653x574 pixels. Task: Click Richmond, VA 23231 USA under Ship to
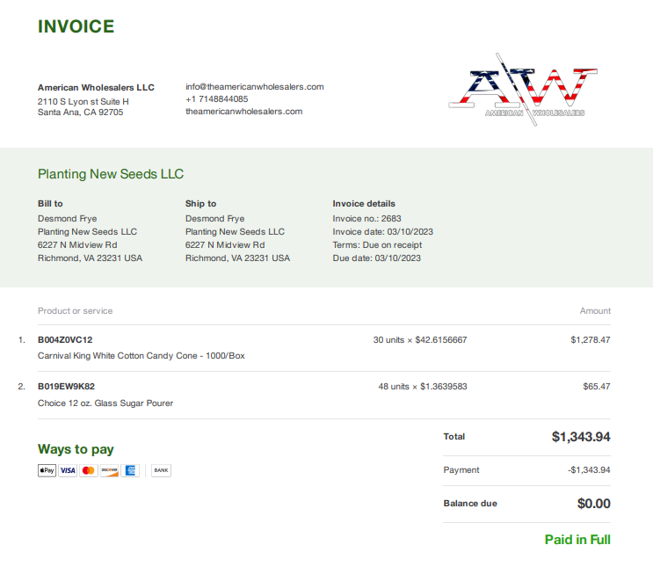(238, 258)
